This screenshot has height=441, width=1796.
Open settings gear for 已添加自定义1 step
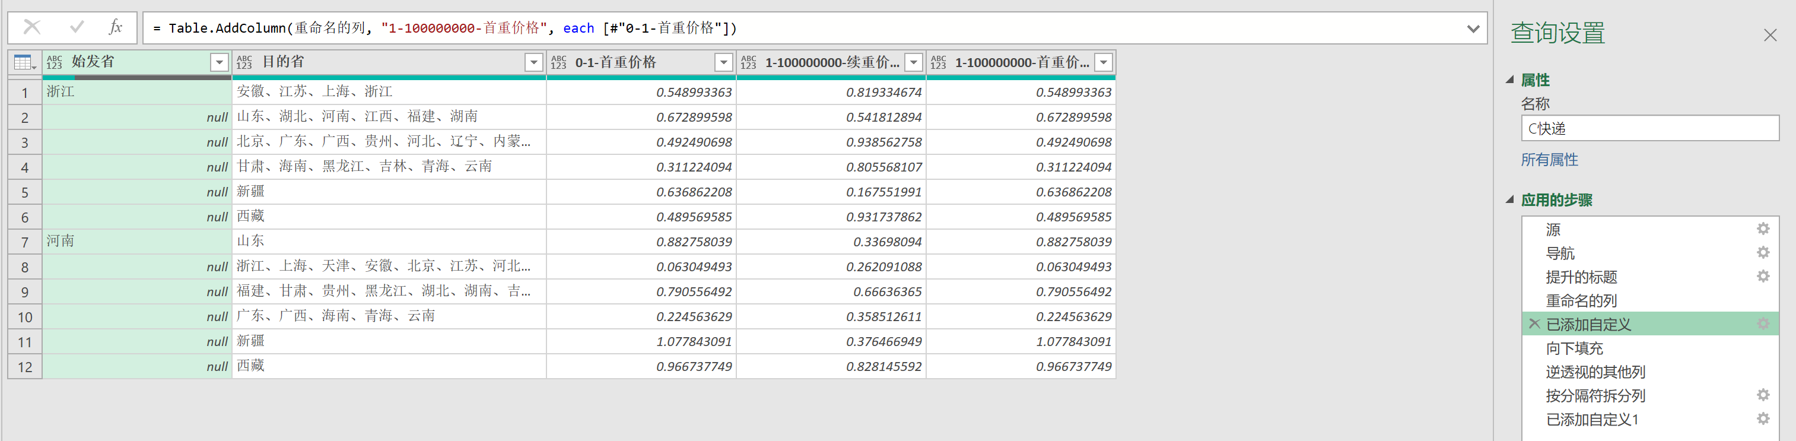(1763, 418)
